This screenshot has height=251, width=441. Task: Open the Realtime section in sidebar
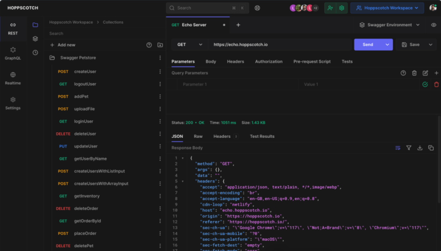pyautogui.click(x=13, y=78)
